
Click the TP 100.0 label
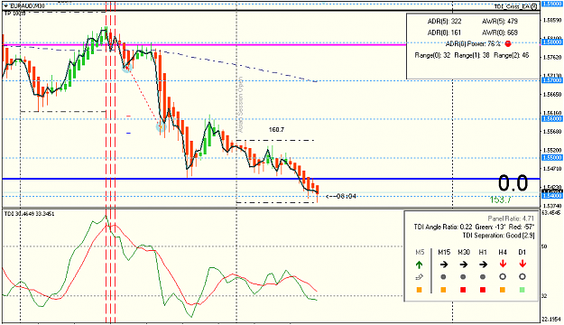[14, 14]
